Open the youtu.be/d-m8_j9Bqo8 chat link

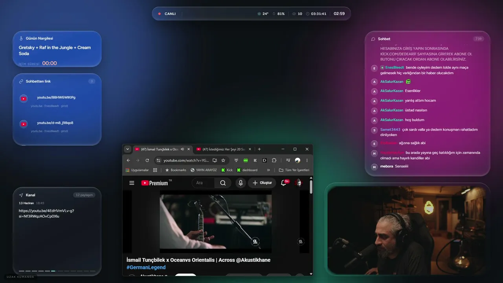[55, 123]
